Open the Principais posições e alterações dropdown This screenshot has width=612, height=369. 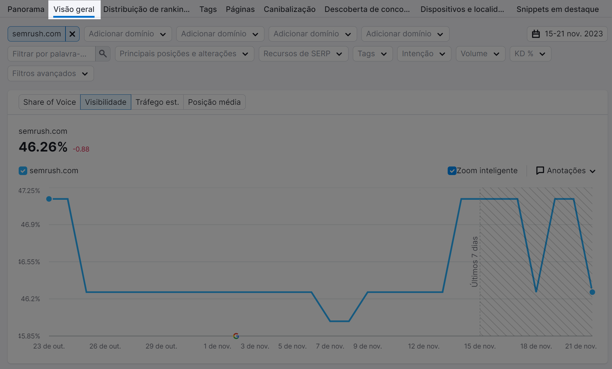[x=184, y=53]
